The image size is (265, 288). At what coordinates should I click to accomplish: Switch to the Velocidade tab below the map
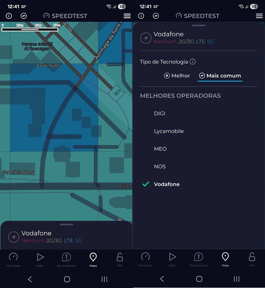coord(13,259)
